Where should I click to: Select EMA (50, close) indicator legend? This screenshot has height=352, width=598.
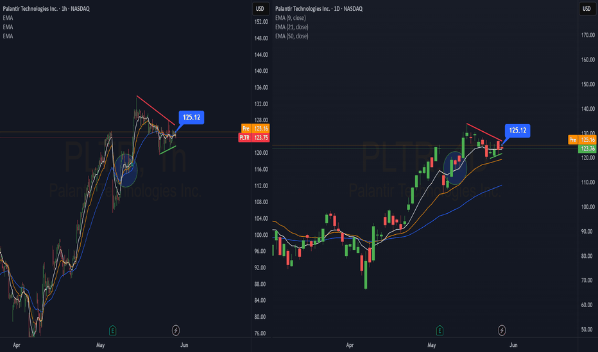click(292, 36)
